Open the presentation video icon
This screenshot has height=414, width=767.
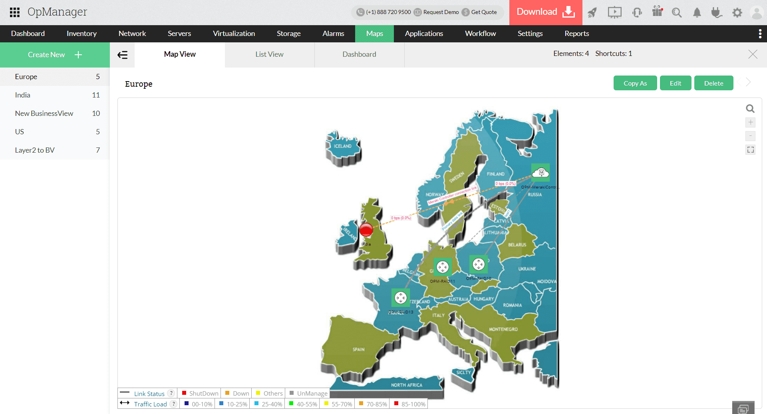coord(614,12)
